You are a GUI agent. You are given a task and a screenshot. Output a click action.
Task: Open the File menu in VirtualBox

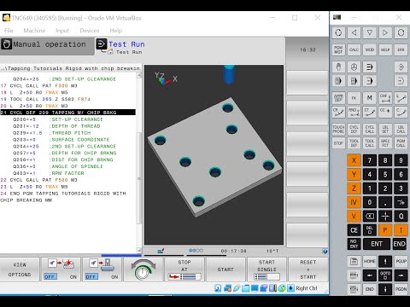tap(9, 31)
